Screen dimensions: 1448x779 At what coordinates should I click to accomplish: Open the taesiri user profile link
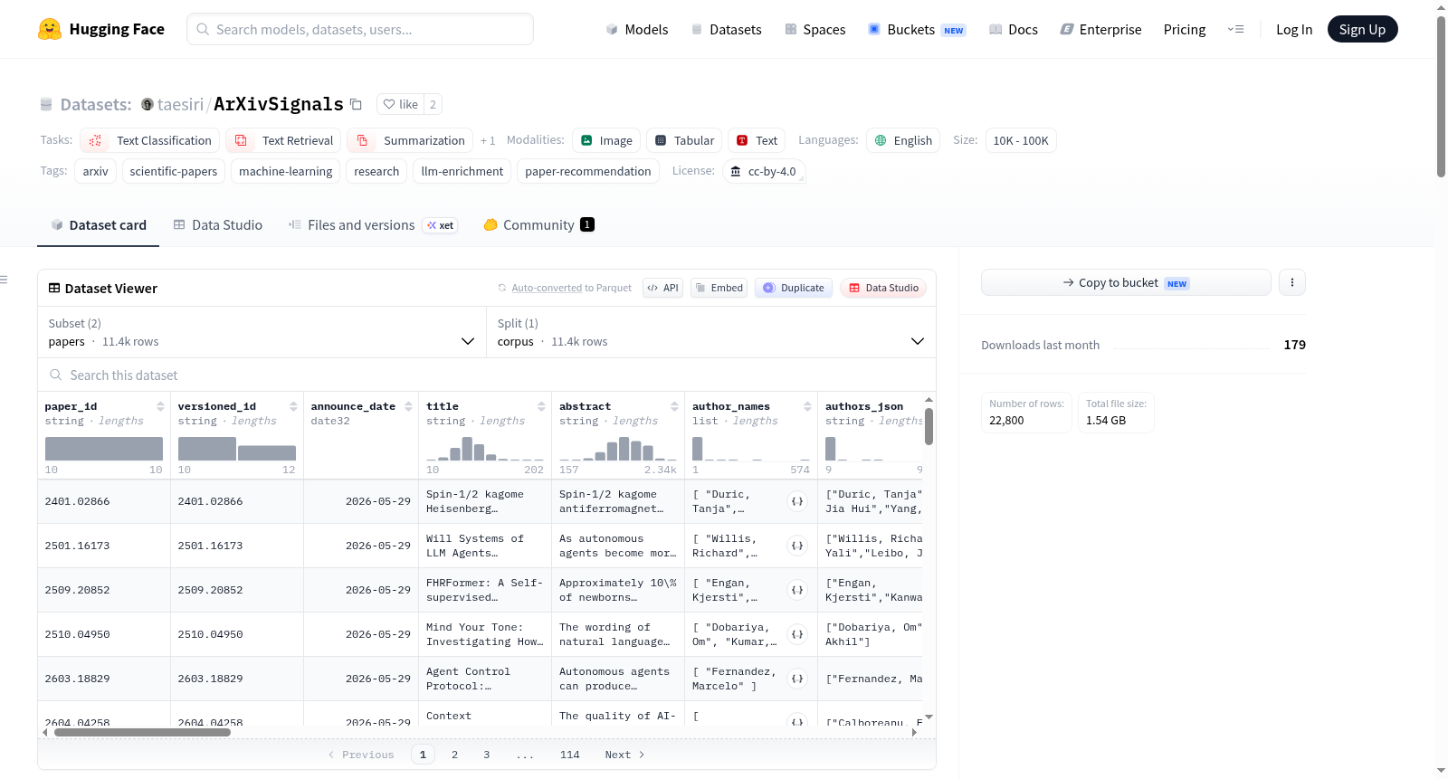tap(180, 104)
